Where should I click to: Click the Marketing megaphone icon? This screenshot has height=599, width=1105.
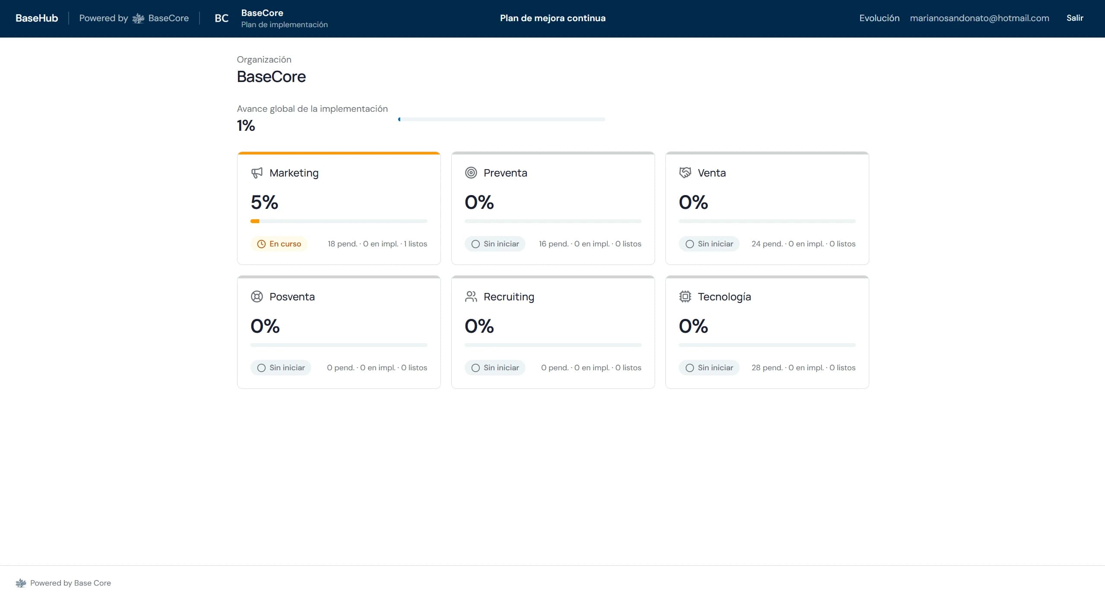pos(257,173)
